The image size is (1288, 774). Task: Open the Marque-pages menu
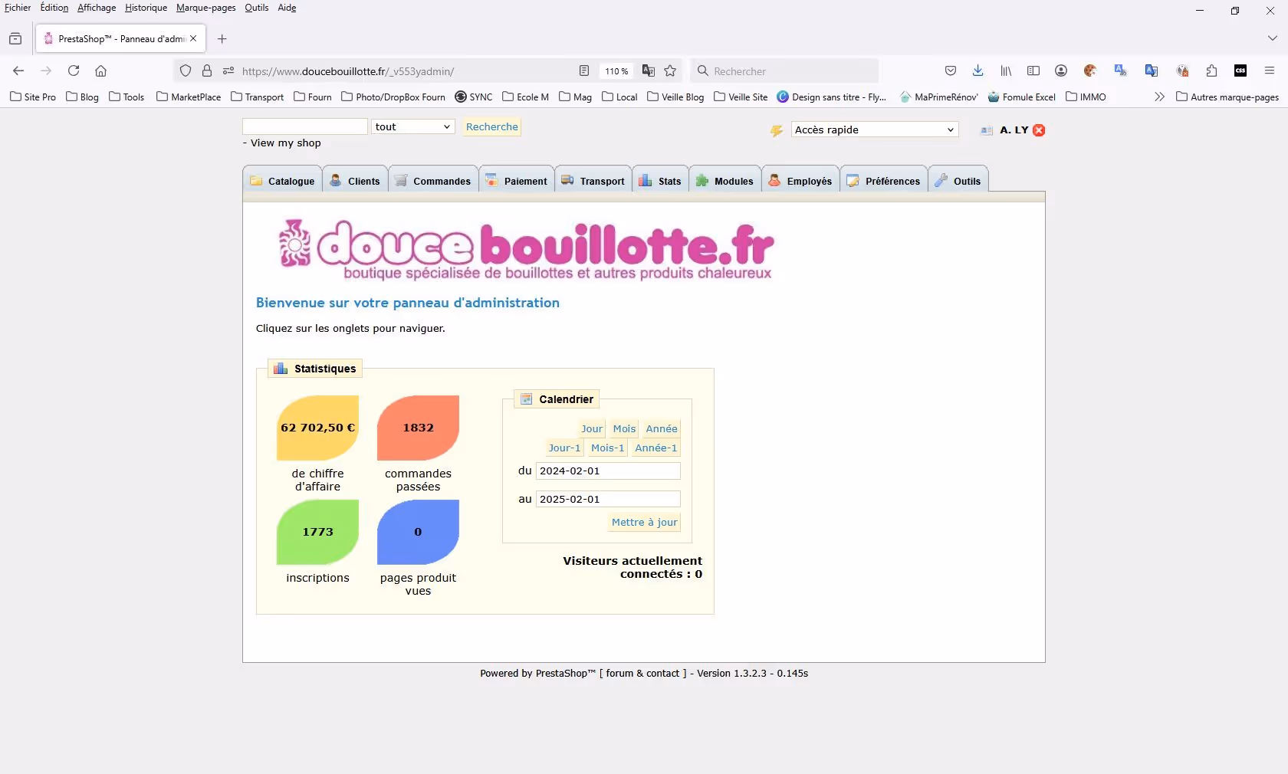tap(205, 8)
